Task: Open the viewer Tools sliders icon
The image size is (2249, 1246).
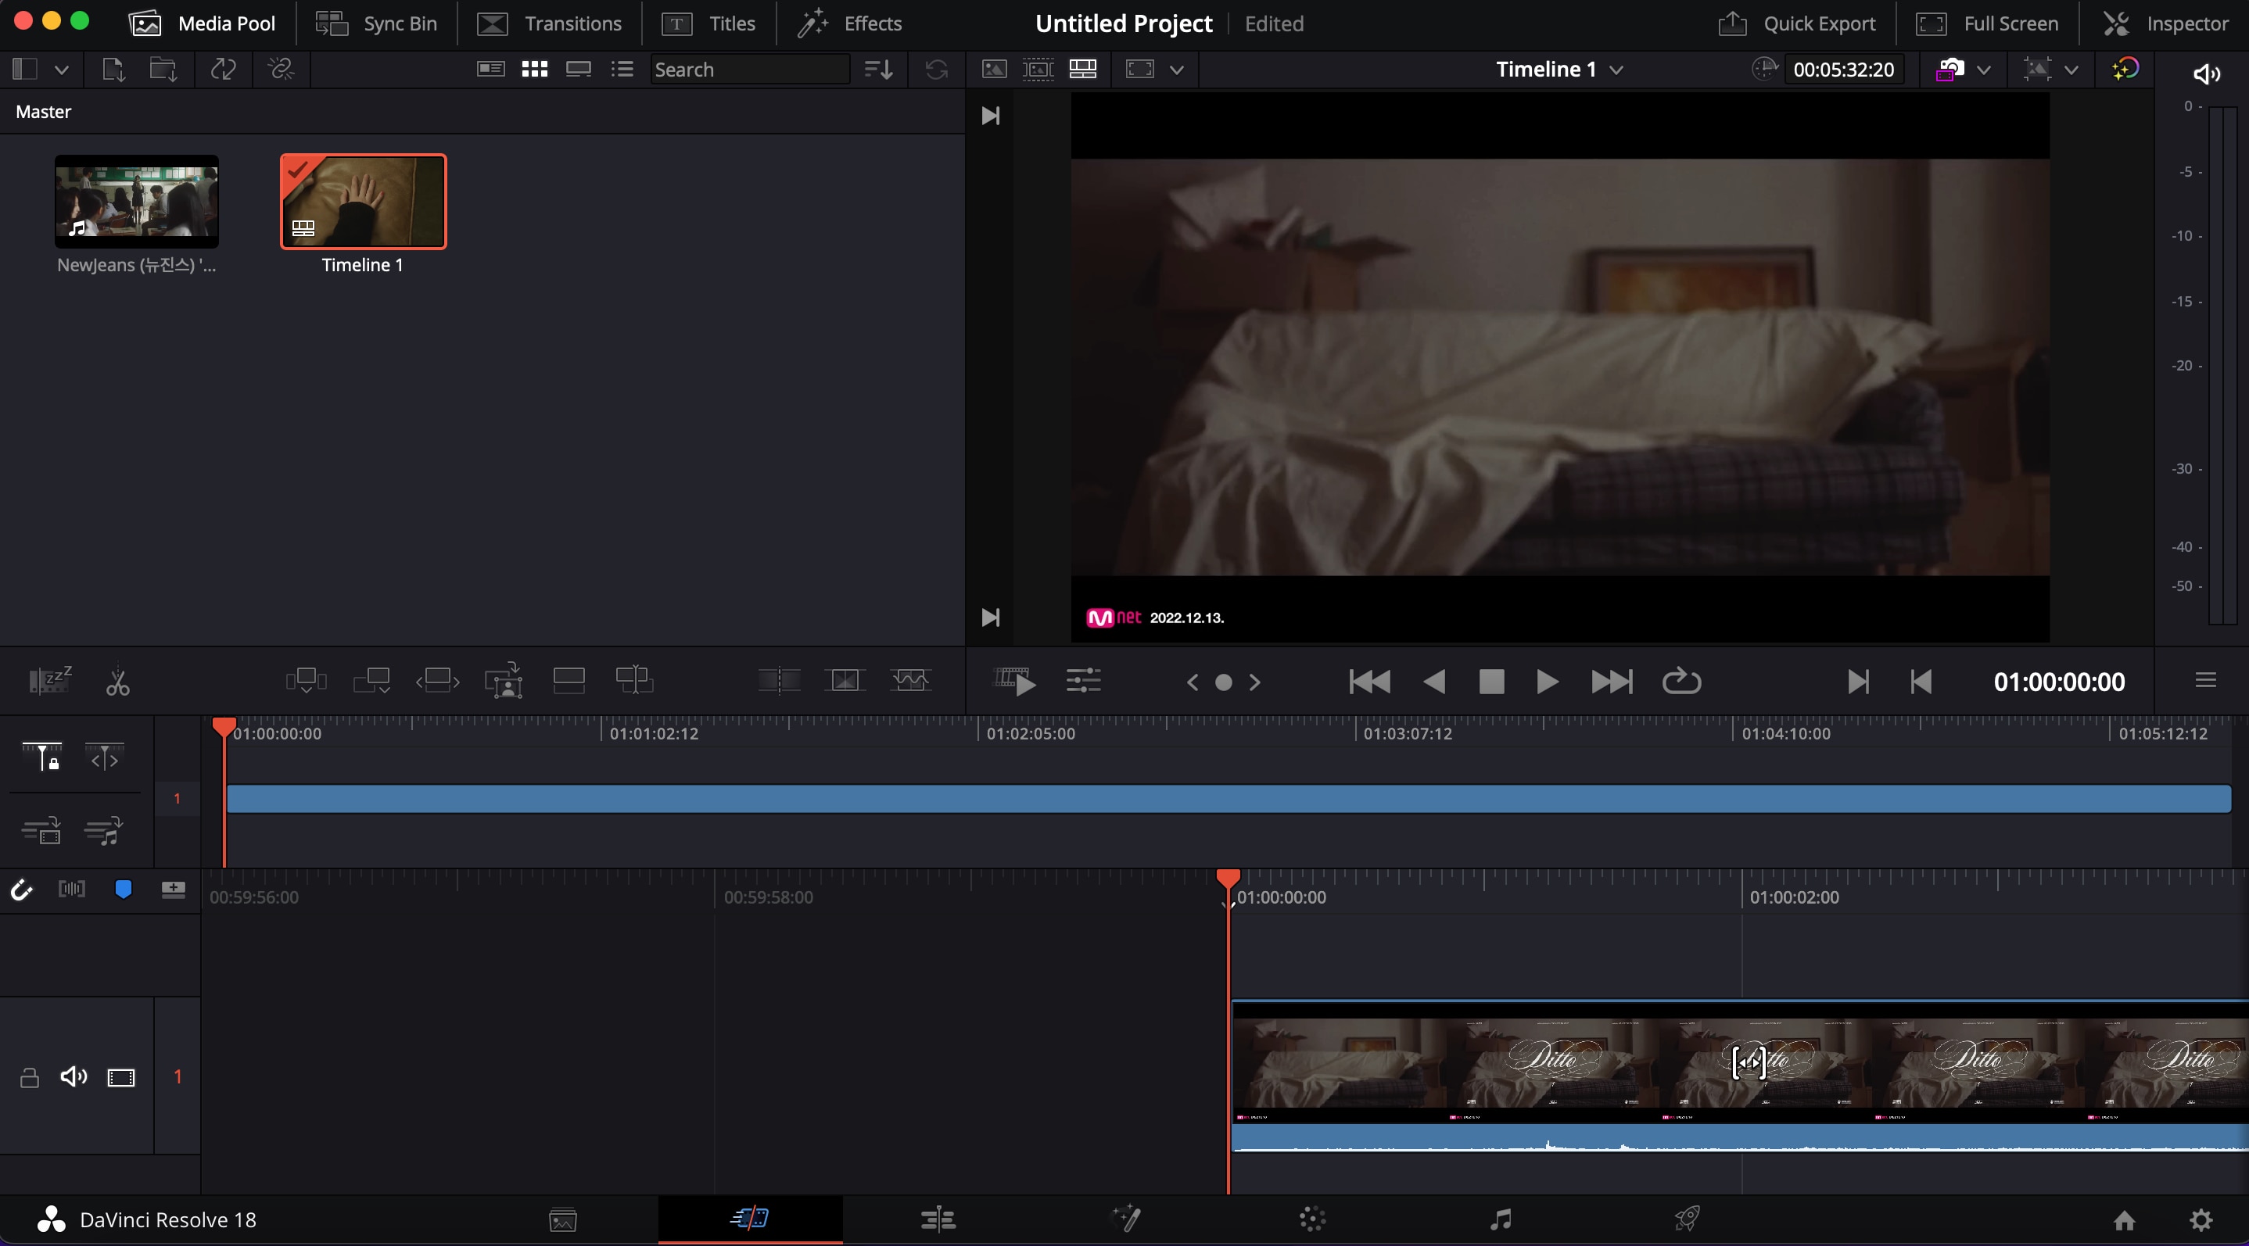Action: (1084, 681)
